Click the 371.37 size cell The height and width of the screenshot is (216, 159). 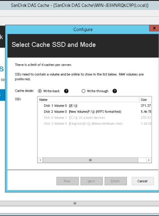tap(146, 106)
